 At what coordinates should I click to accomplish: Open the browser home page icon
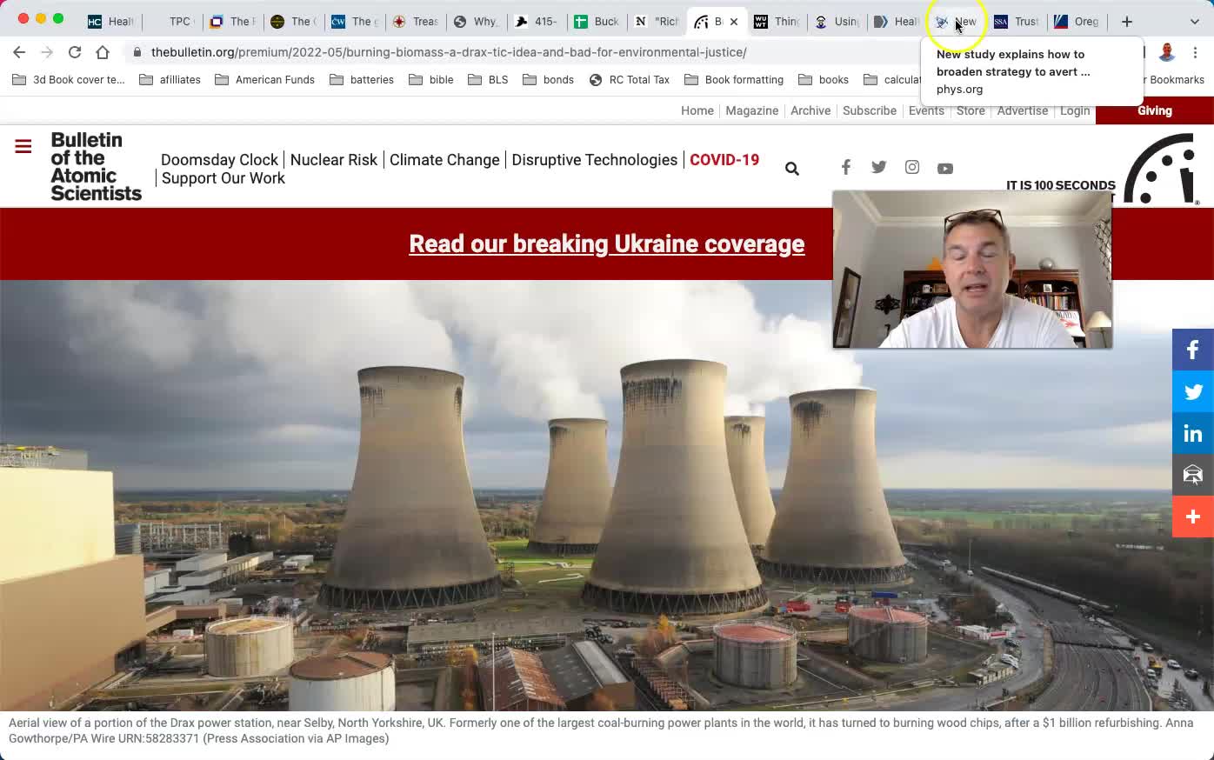pyautogui.click(x=103, y=52)
